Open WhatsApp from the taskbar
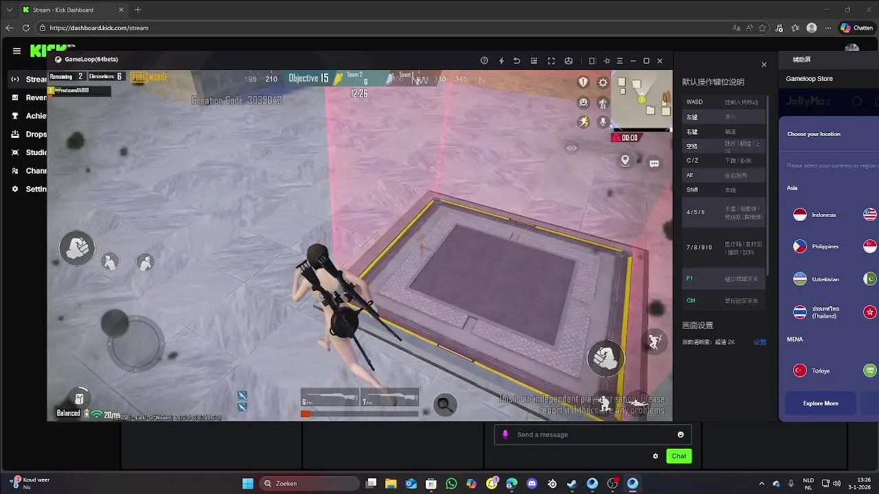The height and width of the screenshot is (494, 879). 451,484
